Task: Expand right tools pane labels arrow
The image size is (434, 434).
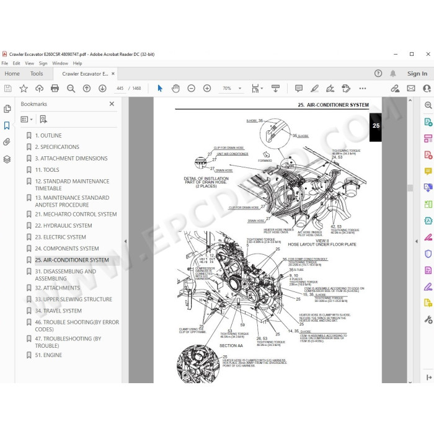Action: (429, 377)
